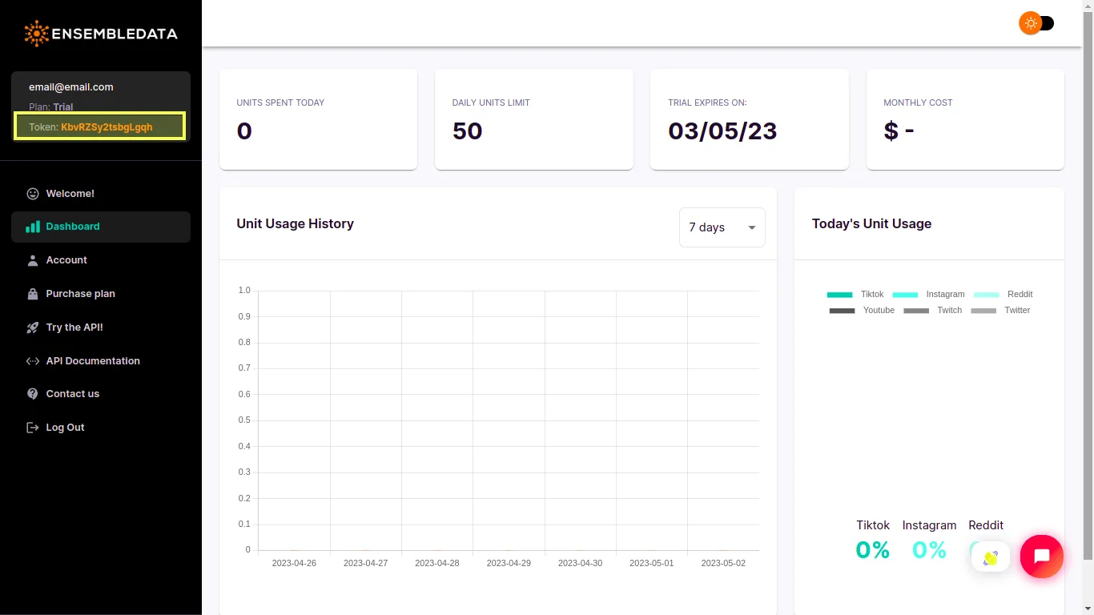
Task: Click the rocket icon for Try the API
Action: [33, 328]
